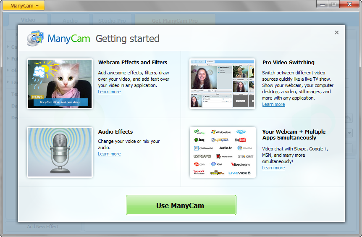Viewport: 362px width, 237px height.
Task: Click the Skype logo in apps image
Action: tap(241, 132)
